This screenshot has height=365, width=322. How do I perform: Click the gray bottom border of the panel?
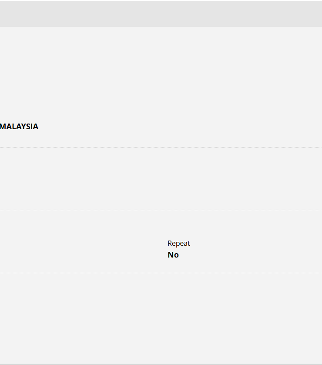[161, 364]
